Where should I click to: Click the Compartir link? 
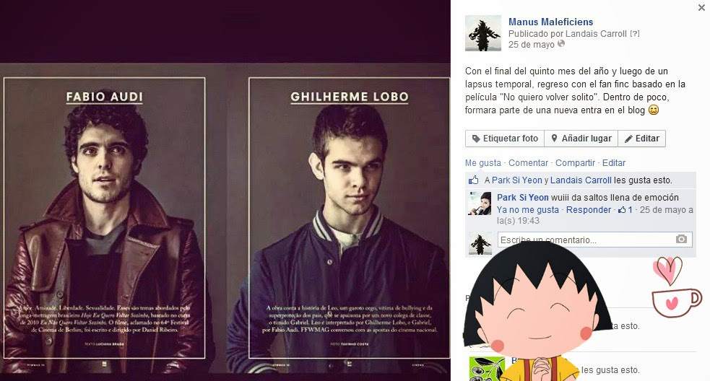coord(575,163)
